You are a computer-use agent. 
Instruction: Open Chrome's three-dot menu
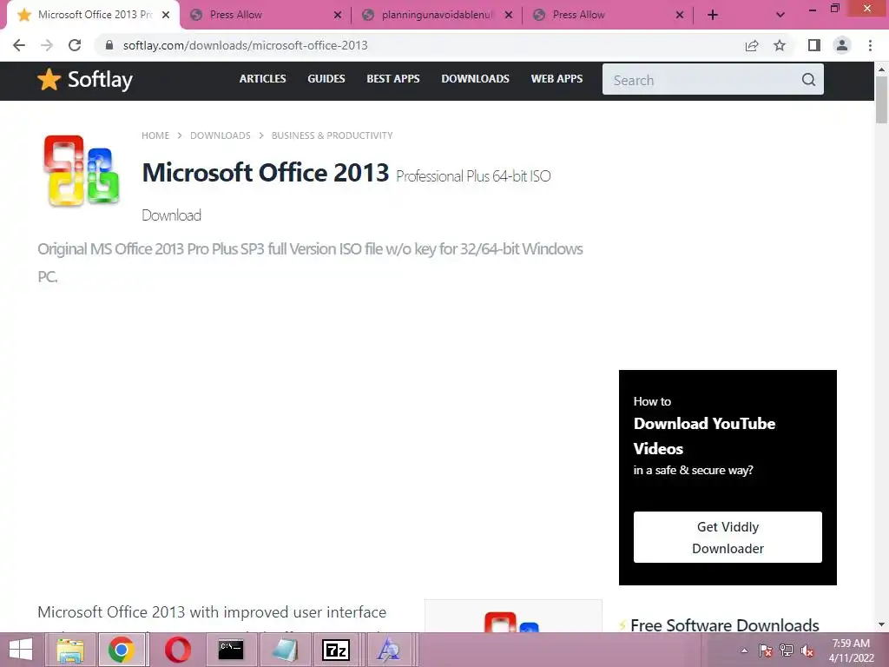tap(870, 45)
